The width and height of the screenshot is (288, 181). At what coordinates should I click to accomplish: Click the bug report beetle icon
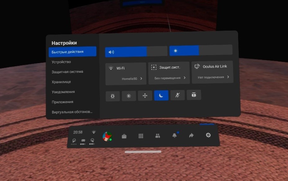pyautogui.click(x=194, y=95)
